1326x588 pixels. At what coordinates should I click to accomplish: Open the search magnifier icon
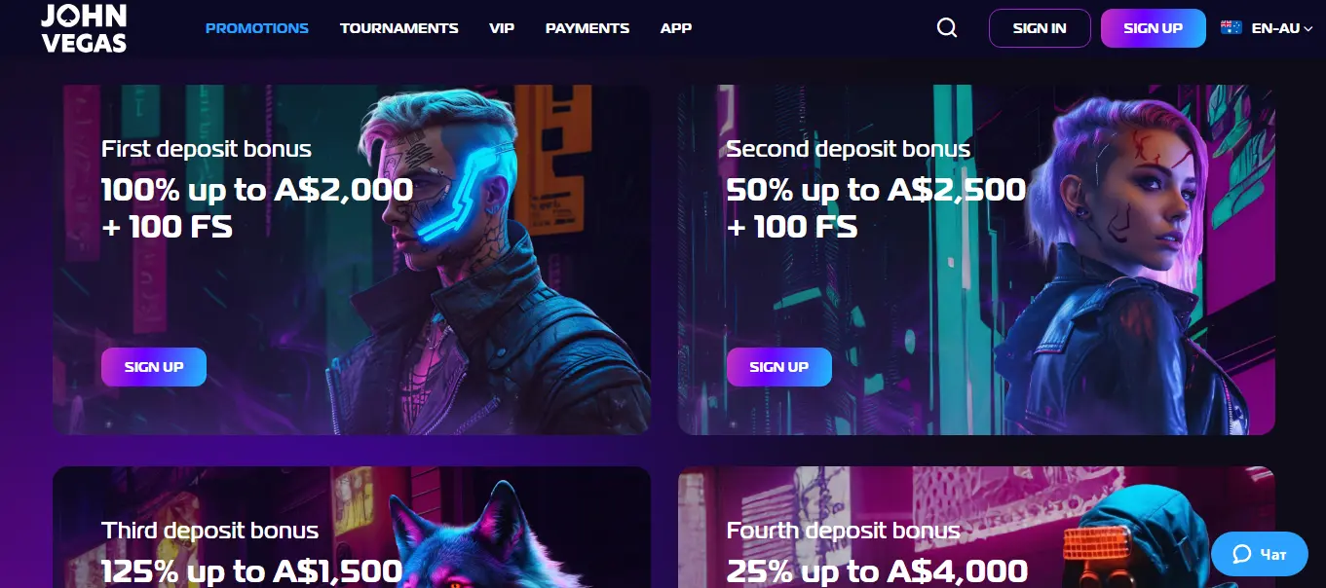click(x=947, y=28)
